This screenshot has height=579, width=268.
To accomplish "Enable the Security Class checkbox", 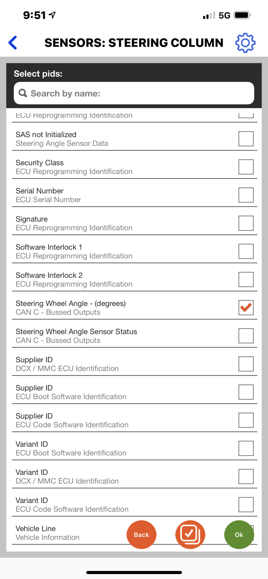I will pyautogui.click(x=246, y=167).
